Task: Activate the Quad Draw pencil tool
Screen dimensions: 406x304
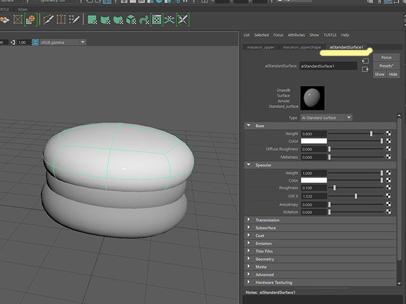Action: point(74,20)
